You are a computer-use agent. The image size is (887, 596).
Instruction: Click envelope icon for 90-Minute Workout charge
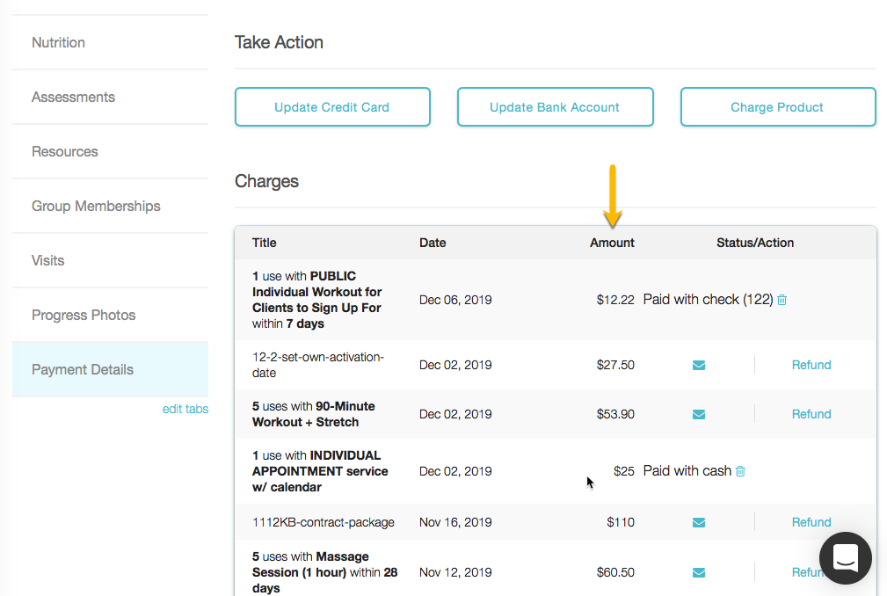click(699, 414)
